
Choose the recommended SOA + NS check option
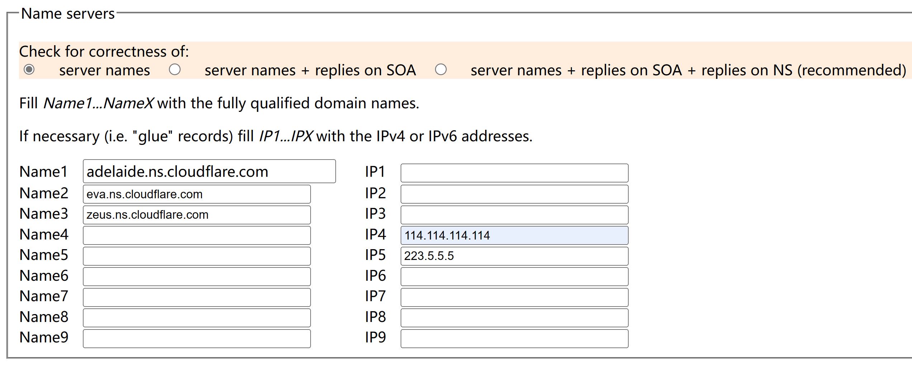pyautogui.click(x=441, y=70)
